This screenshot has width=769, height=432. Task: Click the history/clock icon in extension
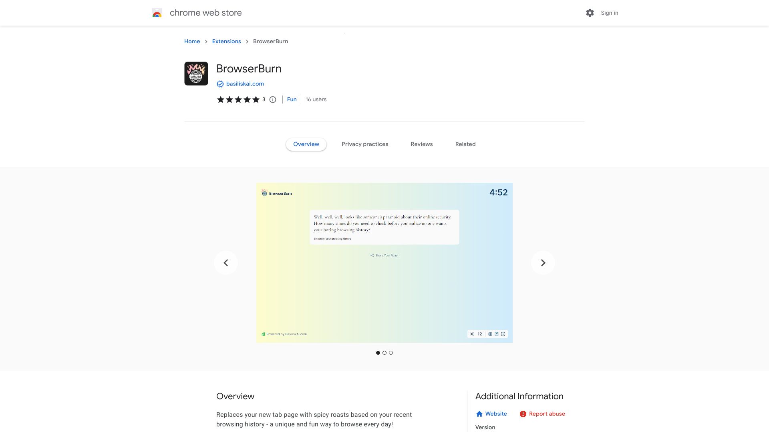click(x=503, y=334)
